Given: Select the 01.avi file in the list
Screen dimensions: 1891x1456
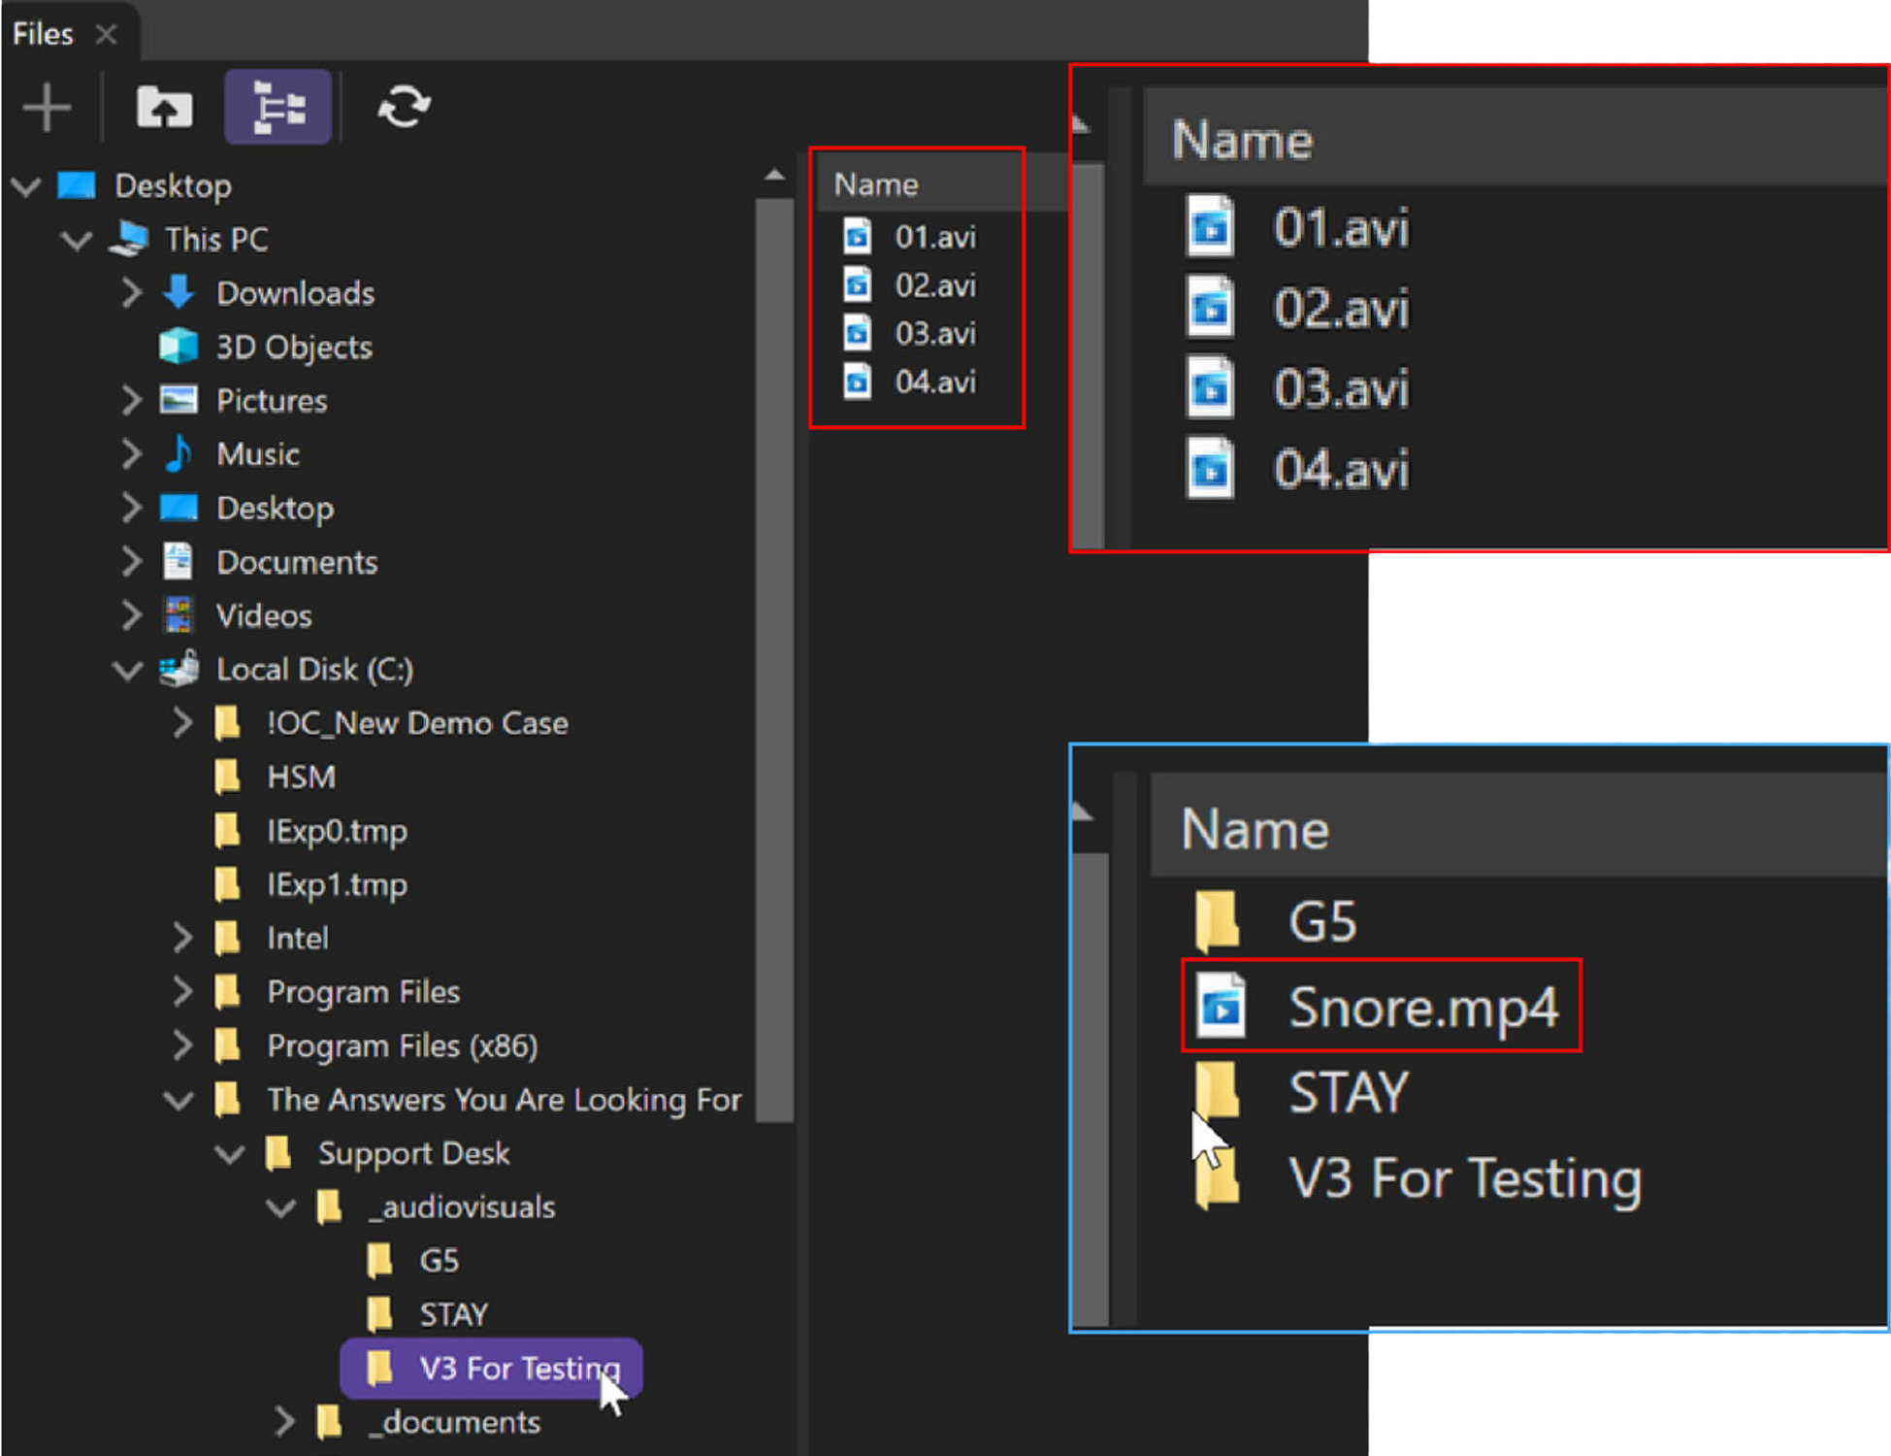Looking at the screenshot, I should point(934,237).
